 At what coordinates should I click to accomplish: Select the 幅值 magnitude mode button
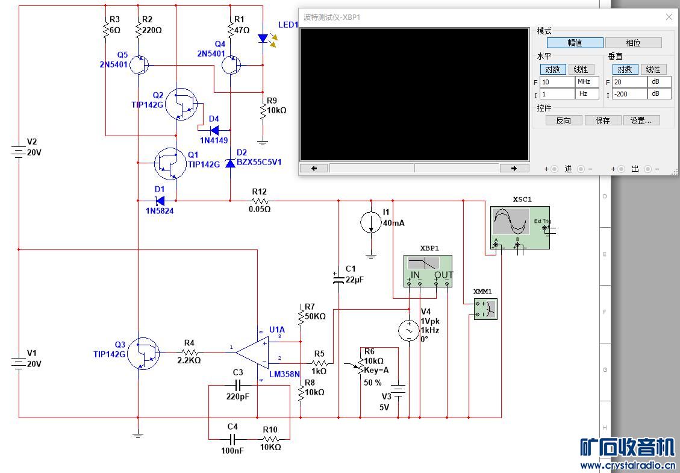[575, 43]
